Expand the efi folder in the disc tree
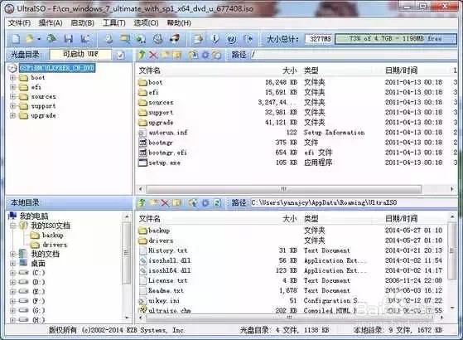463x340 pixels. 12,87
